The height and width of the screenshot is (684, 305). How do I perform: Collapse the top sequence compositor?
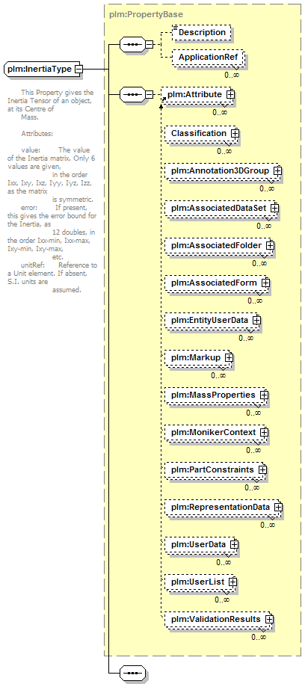click(x=150, y=44)
